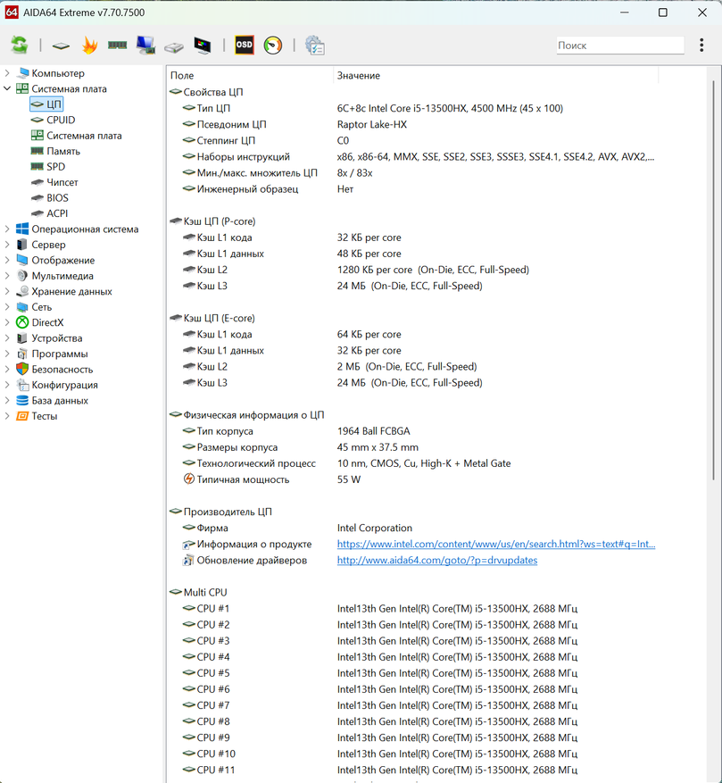Launch the monitor diagnostics toolbar icon
The image size is (722, 783).
tap(203, 46)
